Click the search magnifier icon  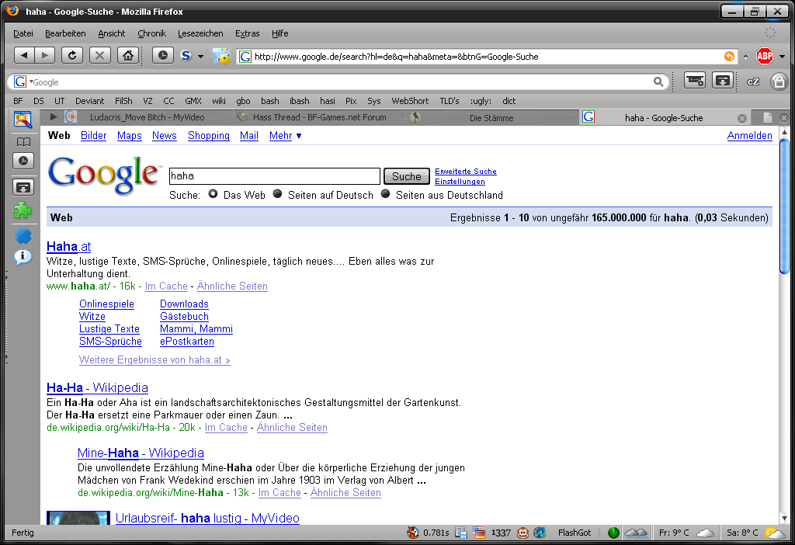point(658,82)
